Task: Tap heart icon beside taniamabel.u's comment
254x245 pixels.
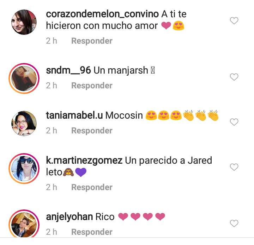Action: (234, 122)
